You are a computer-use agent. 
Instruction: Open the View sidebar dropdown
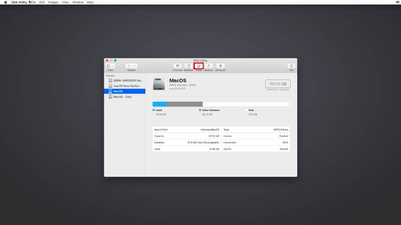pyautogui.click(x=110, y=65)
